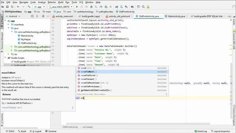The width and height of the screenshot is (236, 133).
Task: Click the Search Everywhere magnifier icon
Action: (143, 7)
